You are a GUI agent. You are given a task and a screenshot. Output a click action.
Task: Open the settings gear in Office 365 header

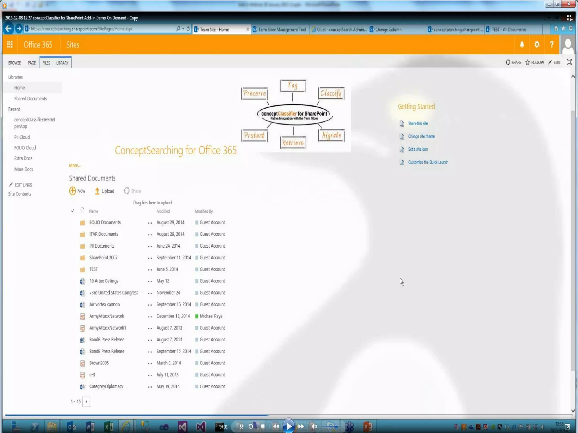coord(537,45)
